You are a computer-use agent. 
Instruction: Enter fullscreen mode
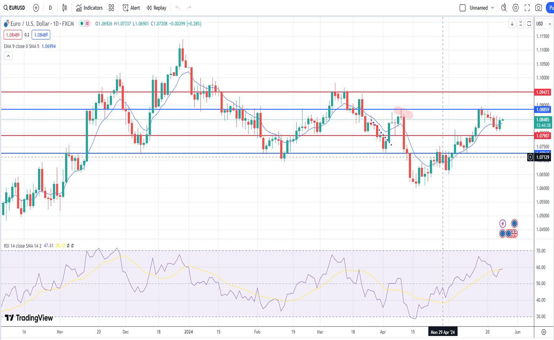click(x=527, y=8)
